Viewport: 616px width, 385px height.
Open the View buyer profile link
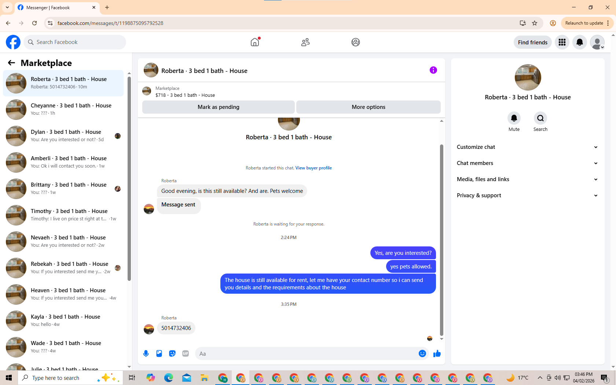tap(313, 168)
